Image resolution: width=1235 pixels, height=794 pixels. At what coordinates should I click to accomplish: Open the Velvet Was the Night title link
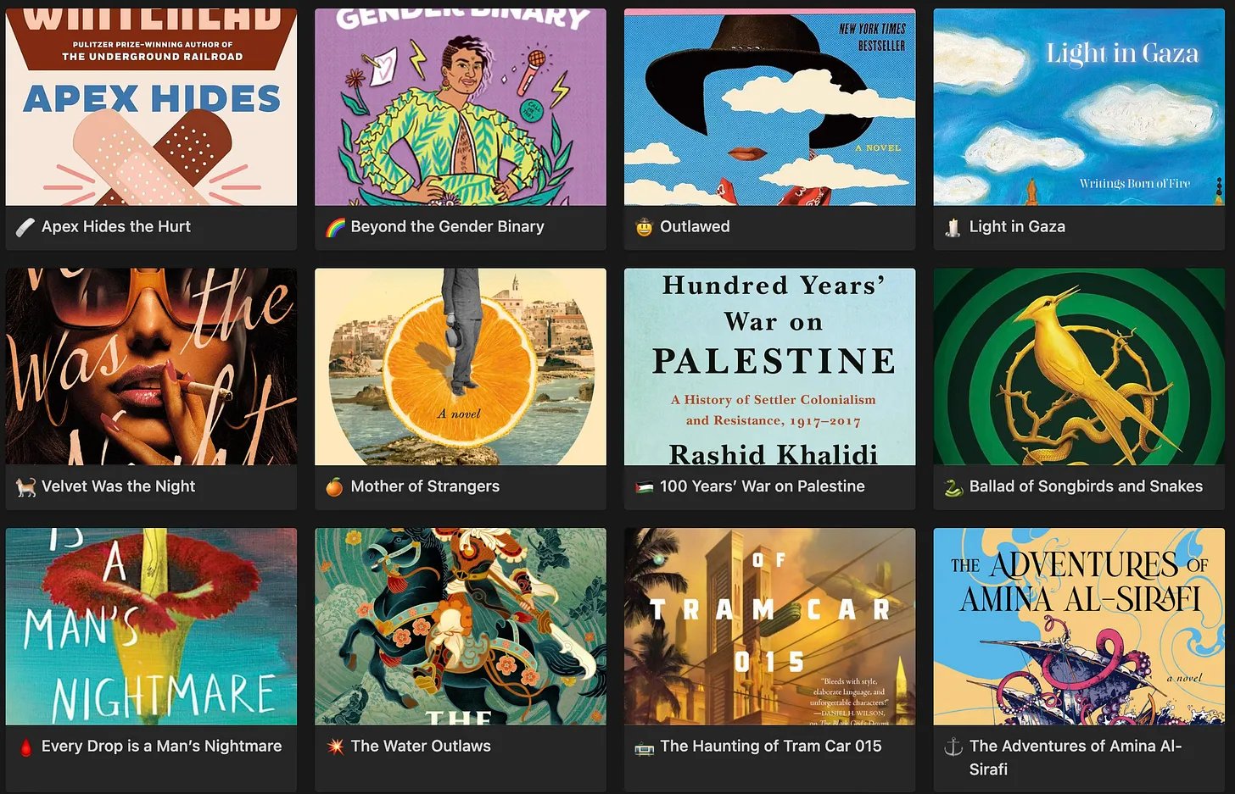point(118,486)
